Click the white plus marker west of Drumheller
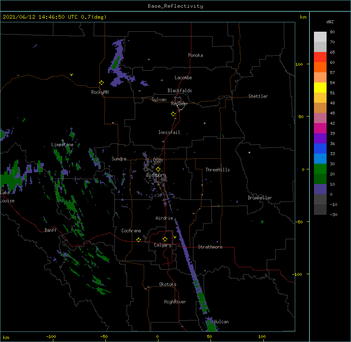Viewport: 351px width, 342px height. [x=249, y=152]
